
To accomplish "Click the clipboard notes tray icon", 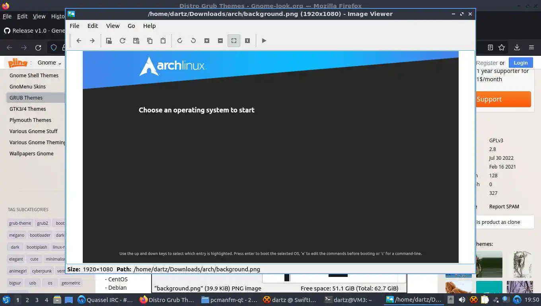I will tap(485, 300).
